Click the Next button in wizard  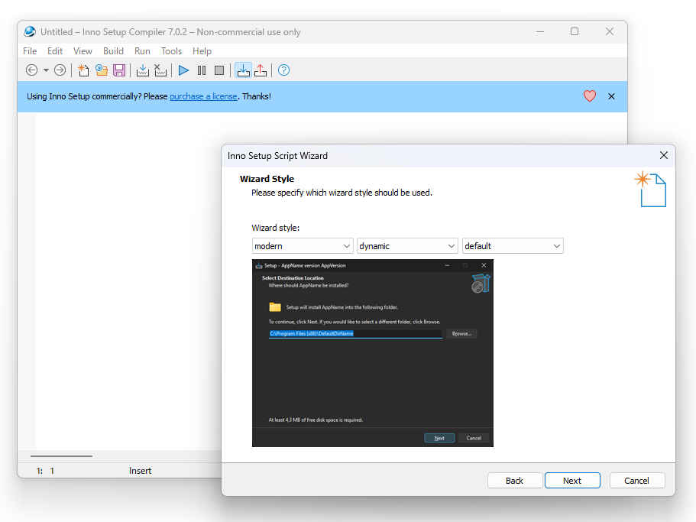pyautogui.click(x=572, y=481)
